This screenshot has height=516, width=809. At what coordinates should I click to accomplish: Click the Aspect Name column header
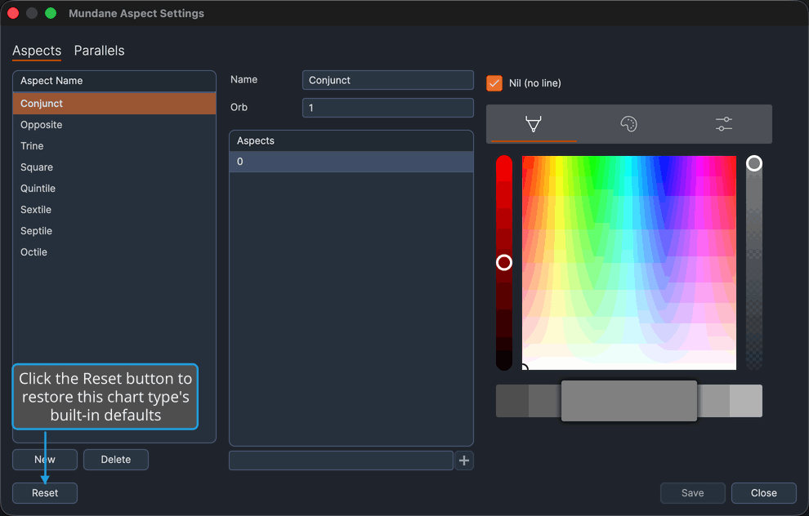(114, 81)
